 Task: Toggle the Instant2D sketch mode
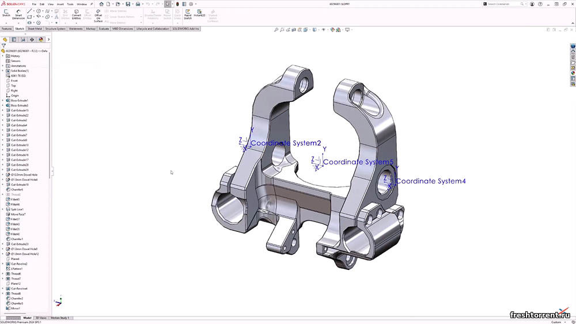(199, 14)
